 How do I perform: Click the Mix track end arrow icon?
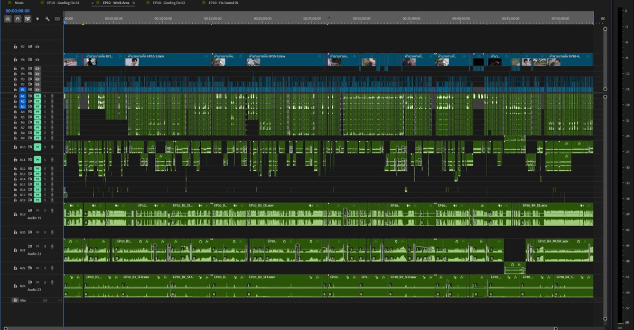tap(60, 300)
